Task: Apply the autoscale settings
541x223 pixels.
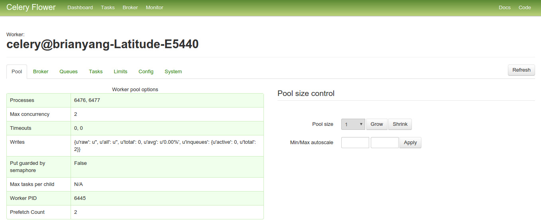Action: (410, 143)
